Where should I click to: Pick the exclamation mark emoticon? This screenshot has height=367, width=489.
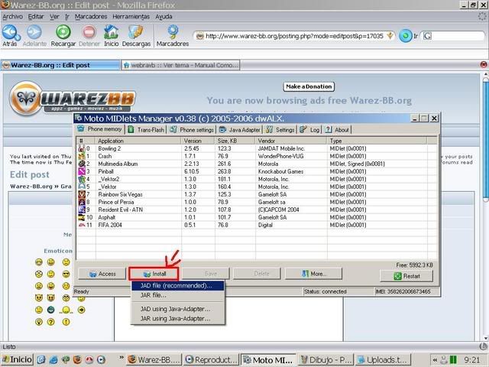[66, 322]
